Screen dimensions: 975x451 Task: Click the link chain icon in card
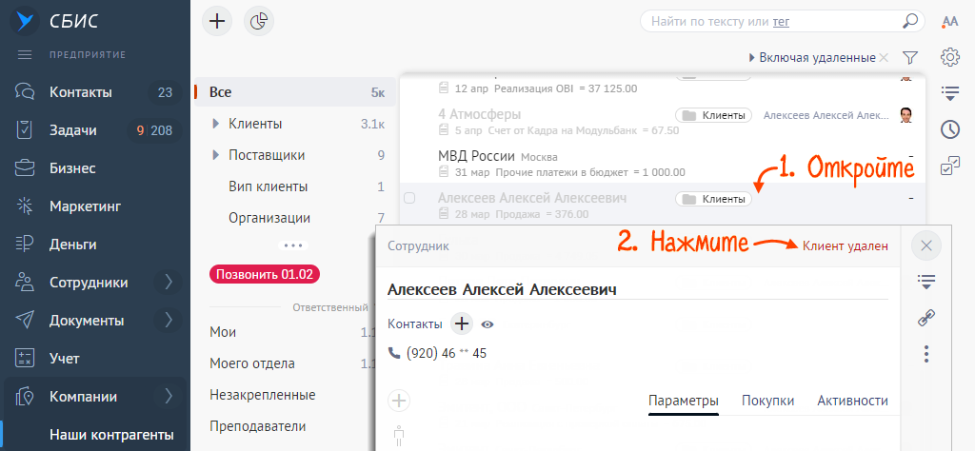pyautogui.click(x=926, y=318)
